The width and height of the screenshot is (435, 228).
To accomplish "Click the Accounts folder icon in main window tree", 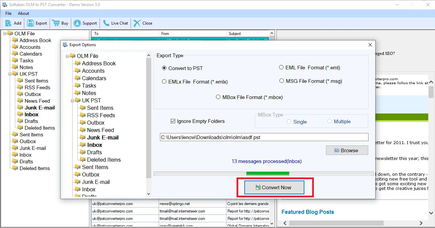I will (x=15, y=47).
